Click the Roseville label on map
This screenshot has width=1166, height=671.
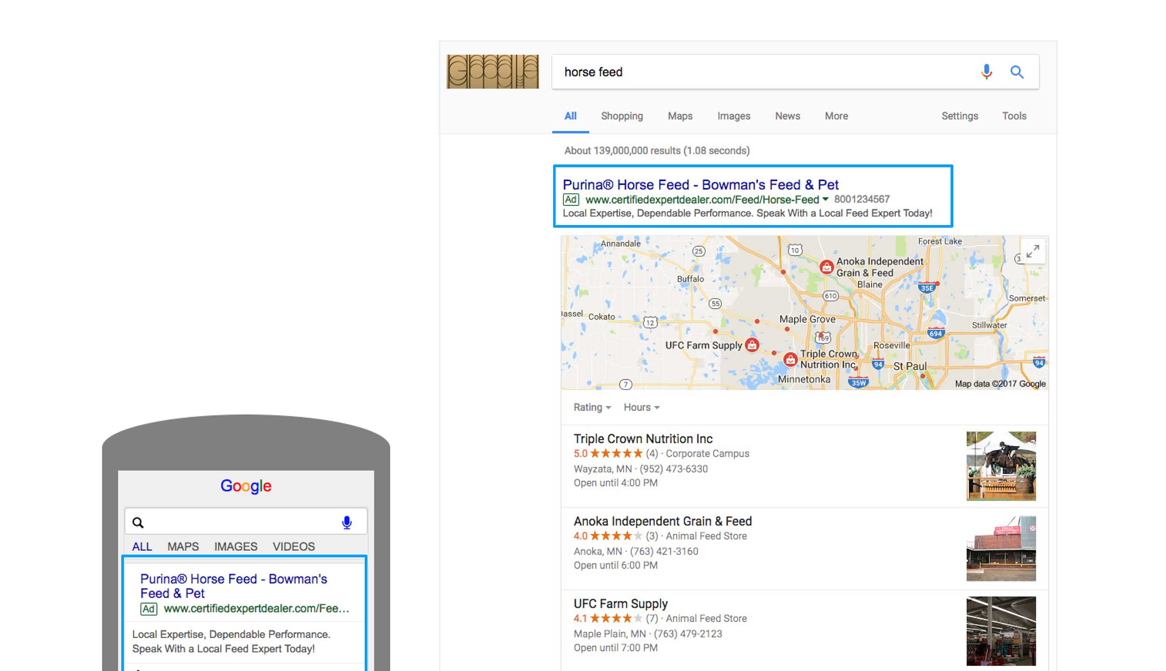[891, 345]
